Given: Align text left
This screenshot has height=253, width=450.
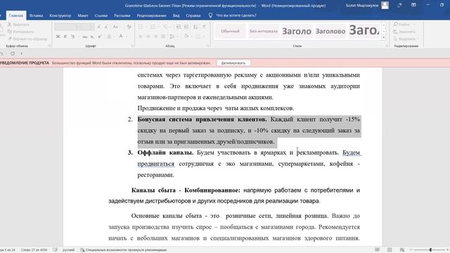Looking at the screenshot, I should point(141,37).
